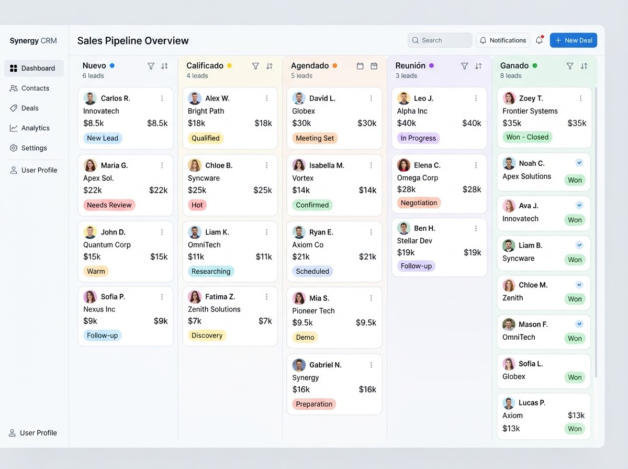This screenshot has height=469, width=628.
Task: Toggle the check badge on Liam B. card
Action: 579,245
